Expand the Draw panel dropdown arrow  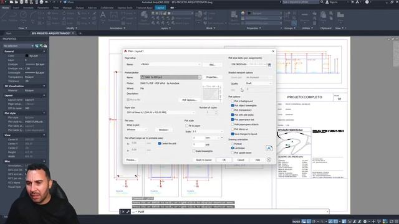(x=26, y=28)
